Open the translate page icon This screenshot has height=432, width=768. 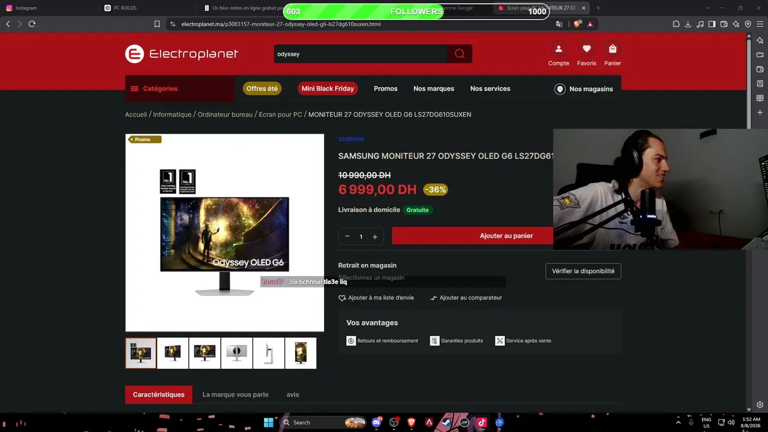point(559,24)
